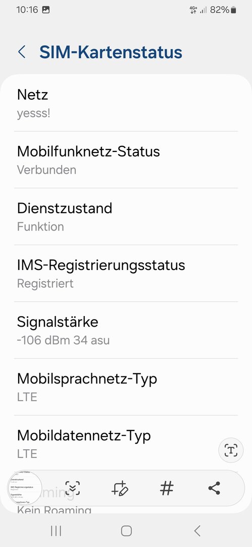This screenshot has height=547, width=252.
Task: Tap the image notification icon in status bar
Action: [45, 10]
